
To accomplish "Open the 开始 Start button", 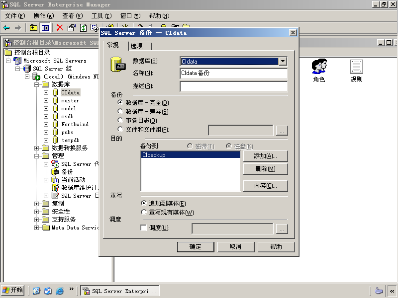I will pos(13,291).
